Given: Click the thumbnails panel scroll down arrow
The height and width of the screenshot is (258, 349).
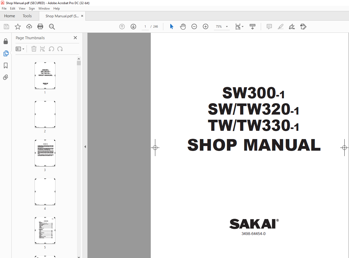Looking at the screenshot, I should 79,257.
